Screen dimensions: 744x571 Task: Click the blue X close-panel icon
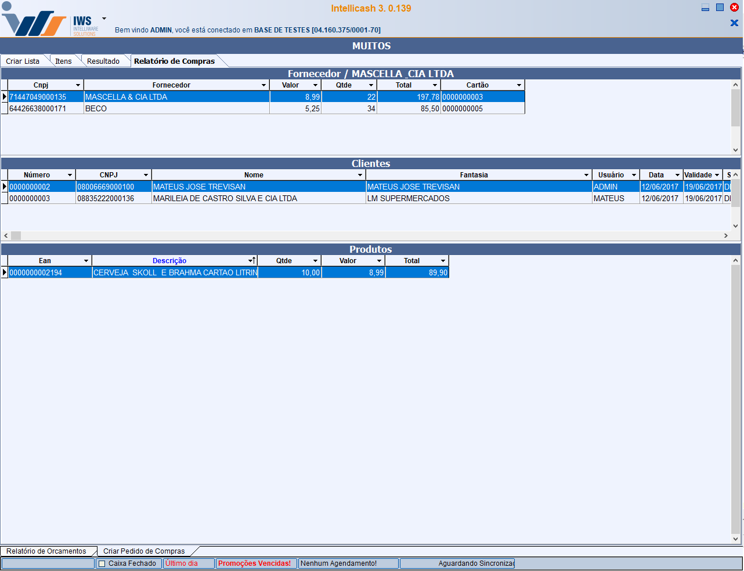point(734,23)
